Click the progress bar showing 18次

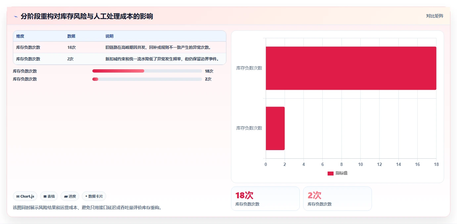tap(147, 71)
